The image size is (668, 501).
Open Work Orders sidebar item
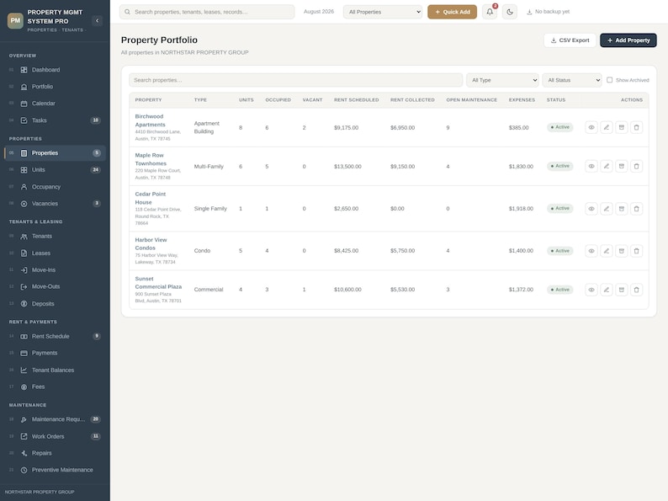coord(55,436)
